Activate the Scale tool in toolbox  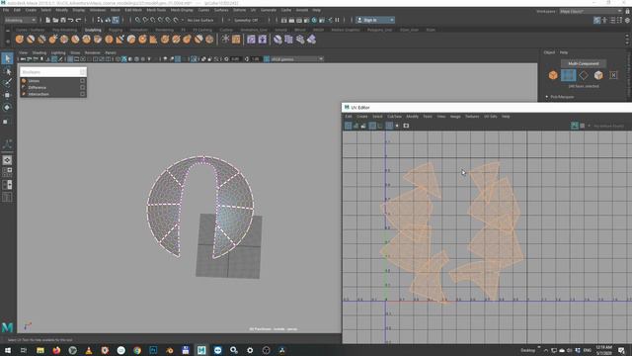6,122
